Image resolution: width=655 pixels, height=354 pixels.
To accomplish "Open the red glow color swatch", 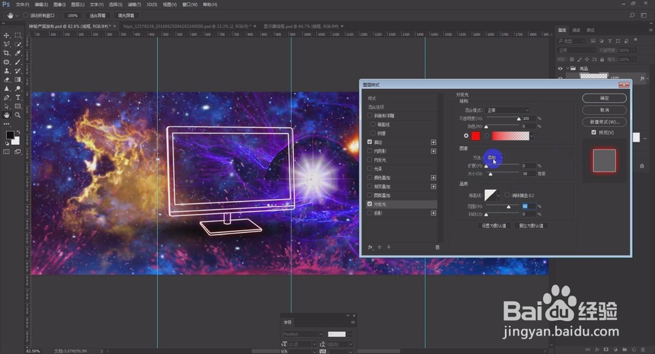I will (x=476, y=135).
